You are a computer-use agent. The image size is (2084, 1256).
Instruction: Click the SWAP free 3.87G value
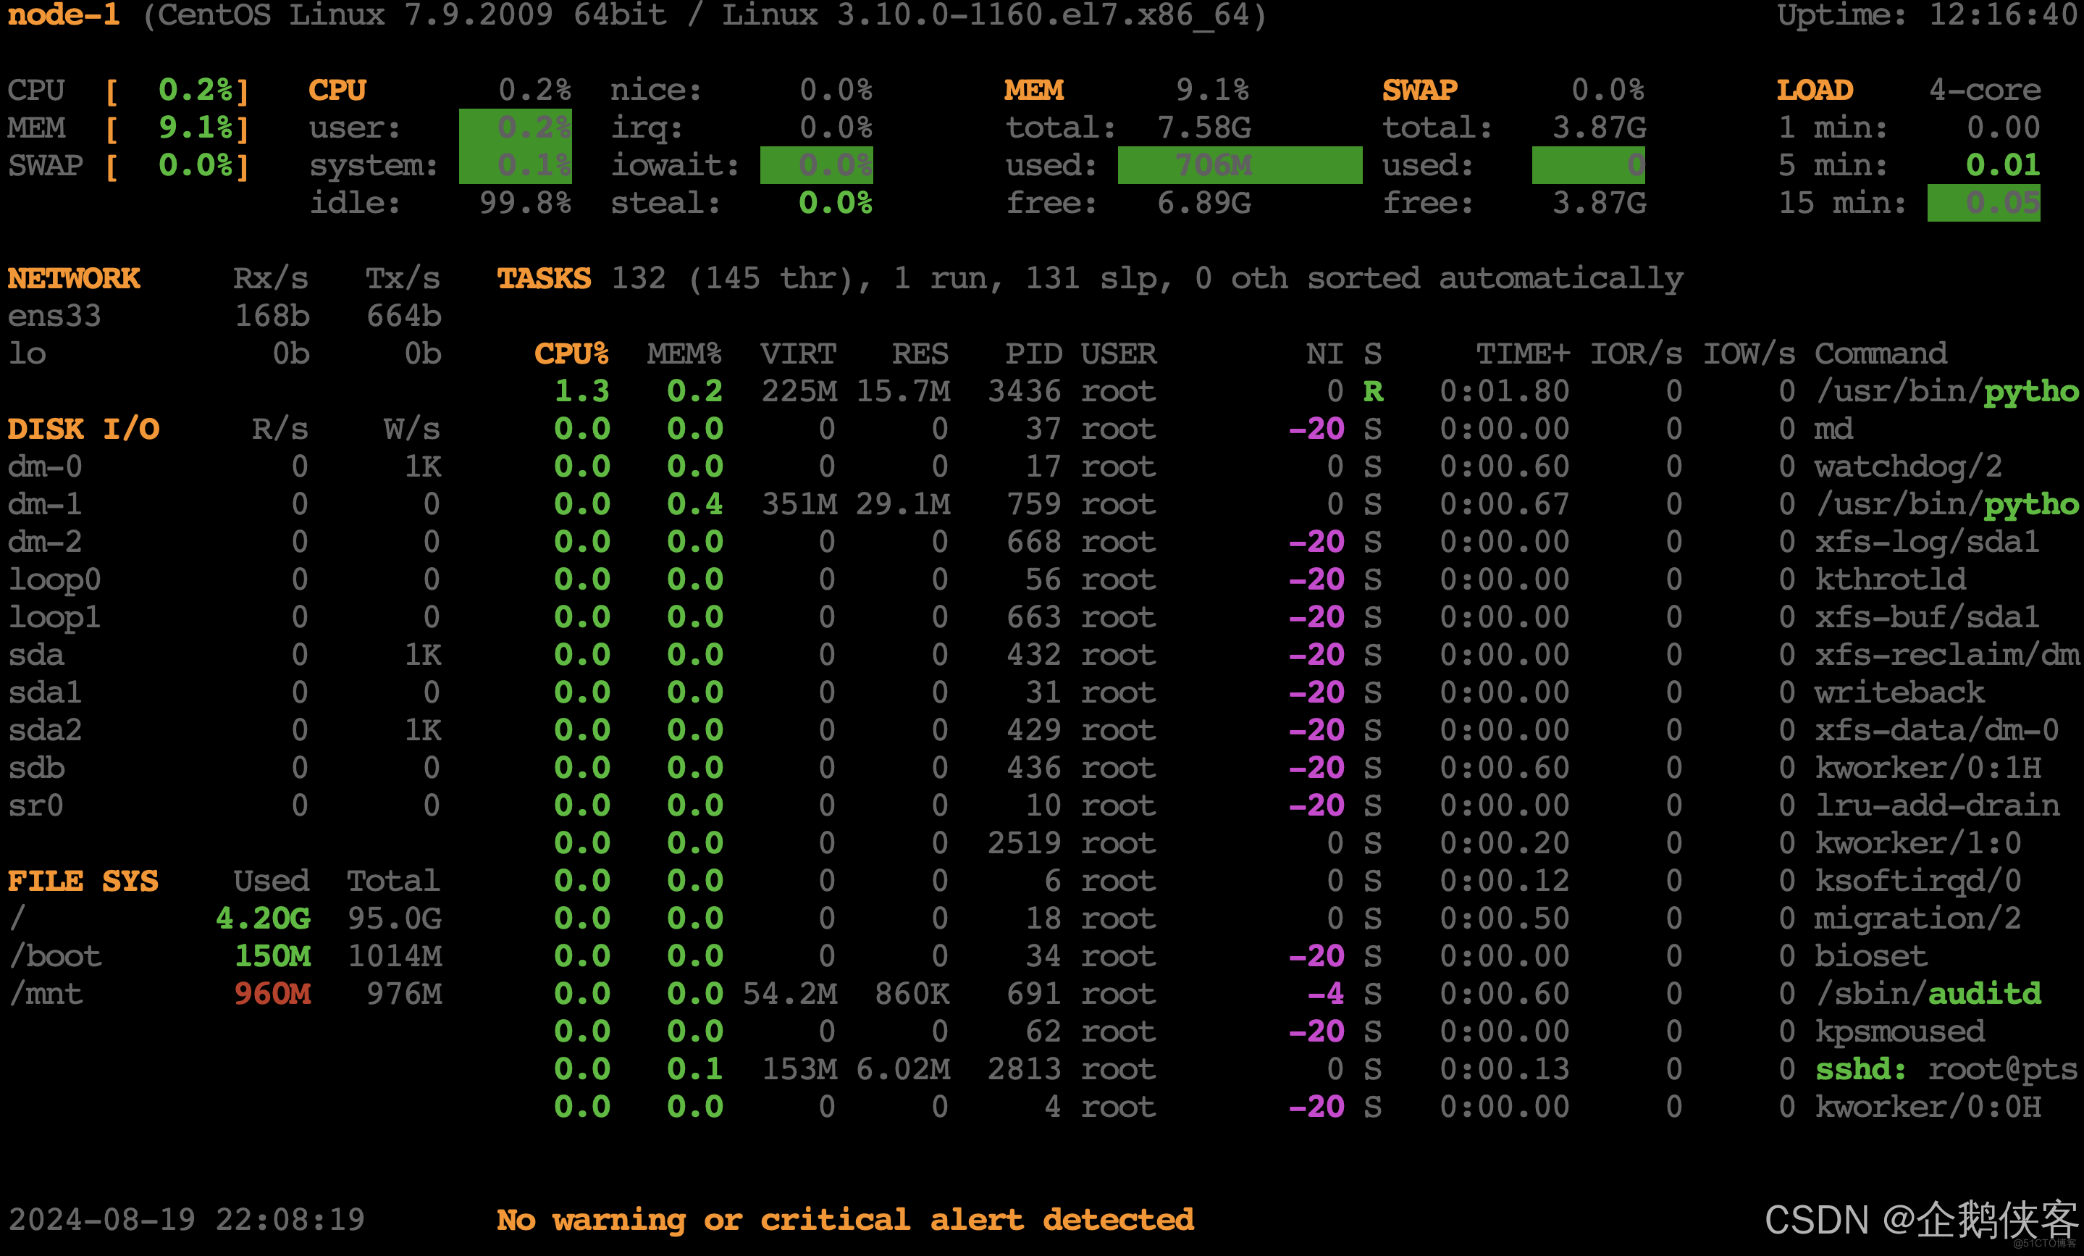(1600, 203)
